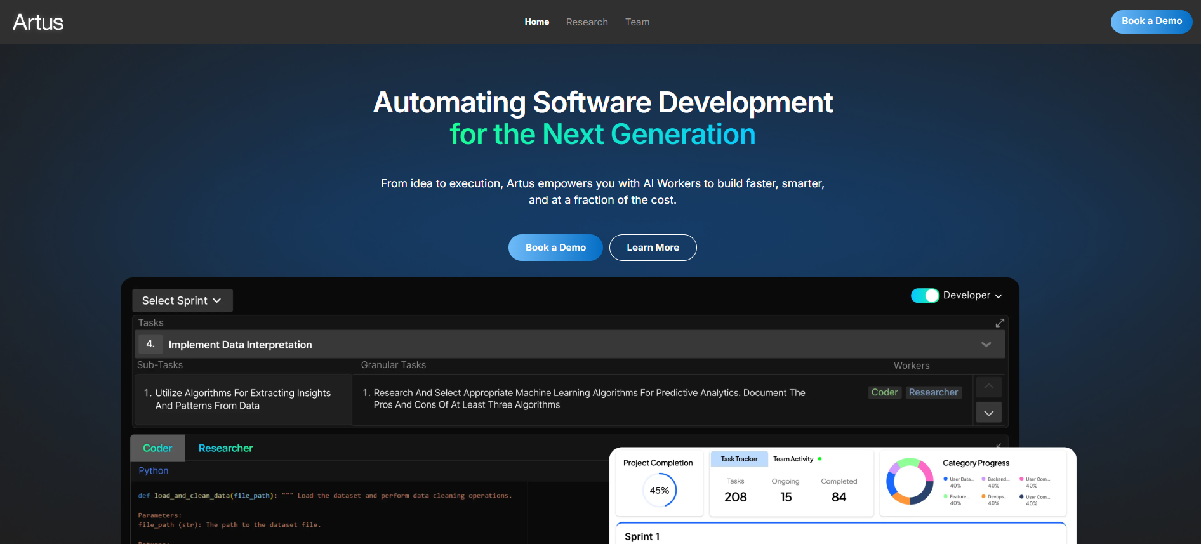Open the Select Sprint dropdown
Image resolution: width=1201 pixels, height=544 pixels.
(182, 301)
